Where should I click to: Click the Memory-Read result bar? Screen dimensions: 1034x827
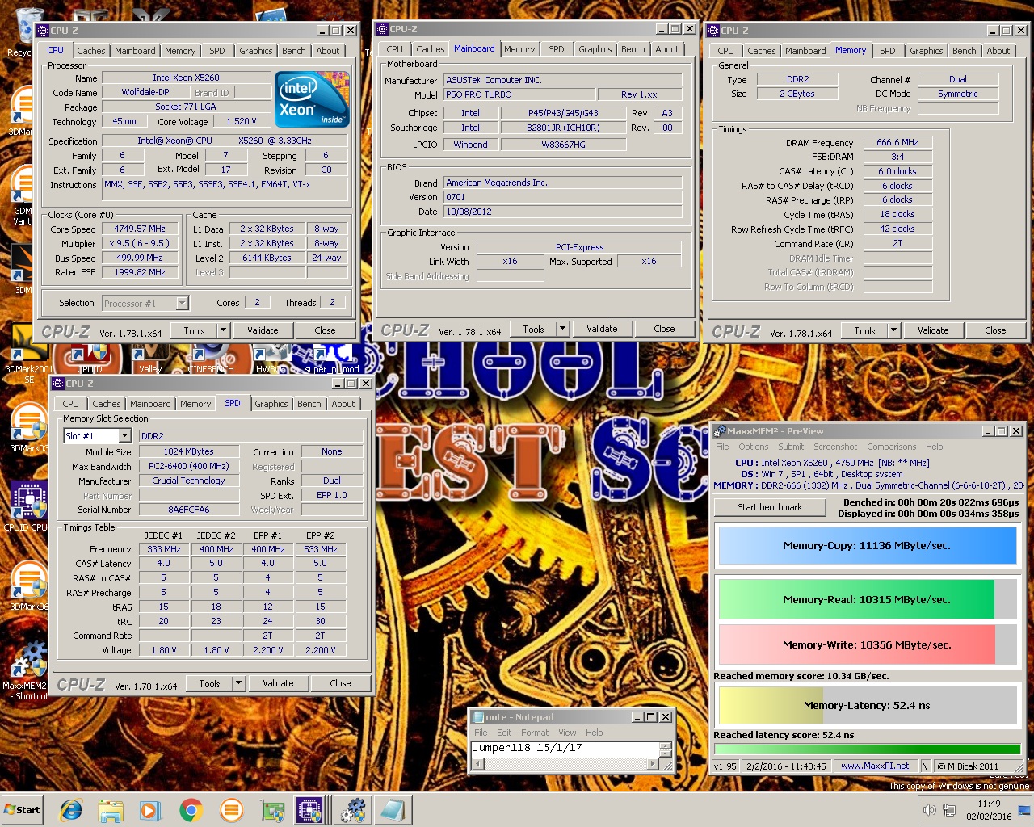tap(867, 599)
